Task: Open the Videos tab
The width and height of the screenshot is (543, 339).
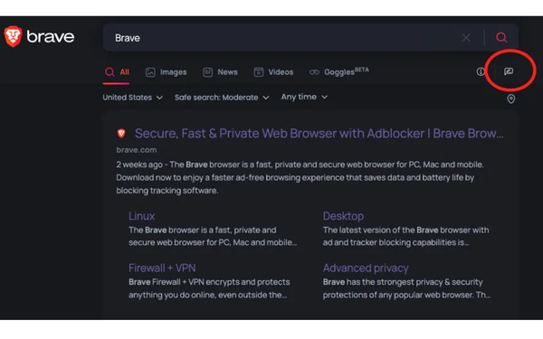Action: 273,72
